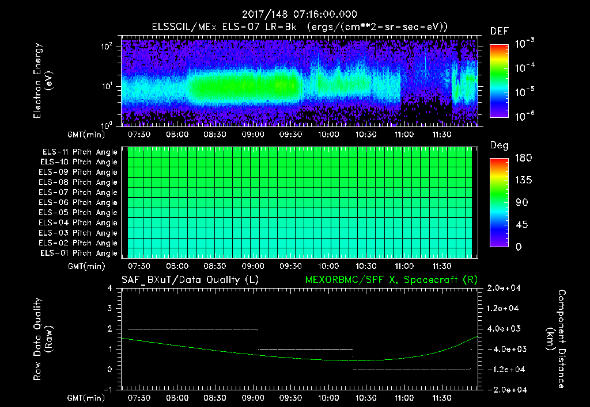590x407 pixels.
Task: Click the quality level 1 data line
Action: pyautogui.click(x=305, y=349)
